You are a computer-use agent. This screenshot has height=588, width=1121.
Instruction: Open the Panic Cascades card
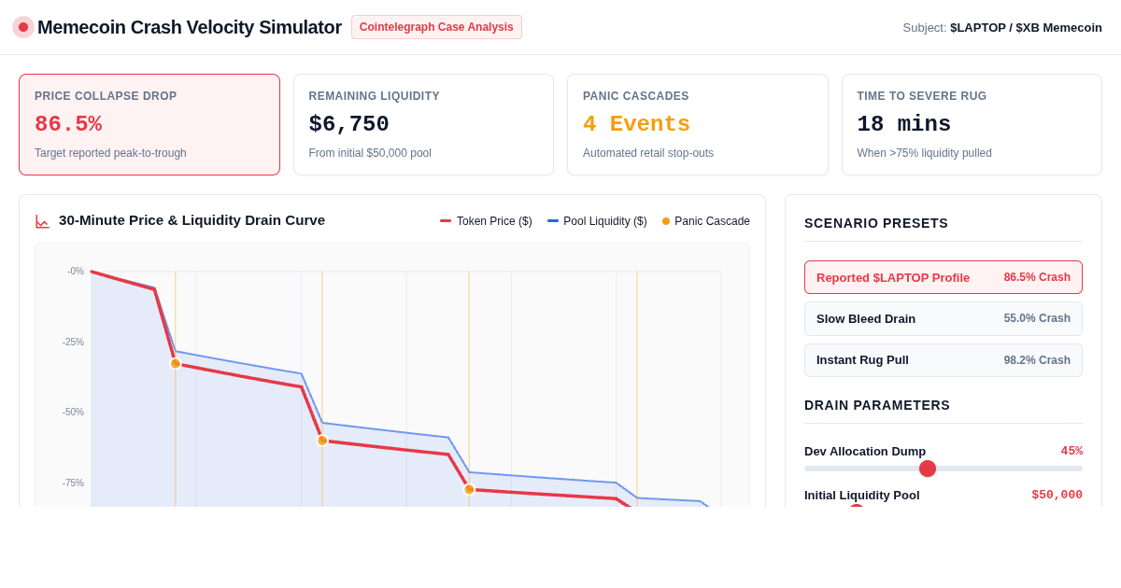(698, 125)
